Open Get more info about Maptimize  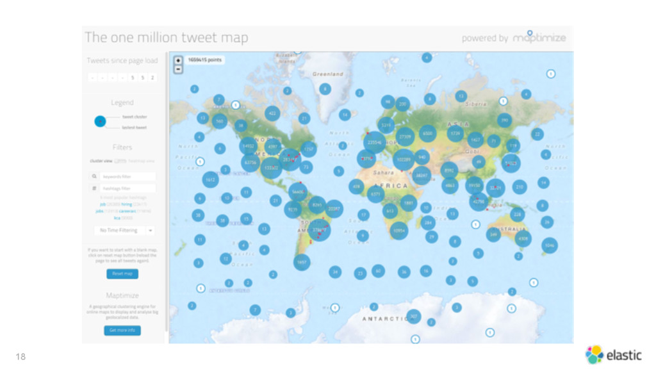(122, 330)
